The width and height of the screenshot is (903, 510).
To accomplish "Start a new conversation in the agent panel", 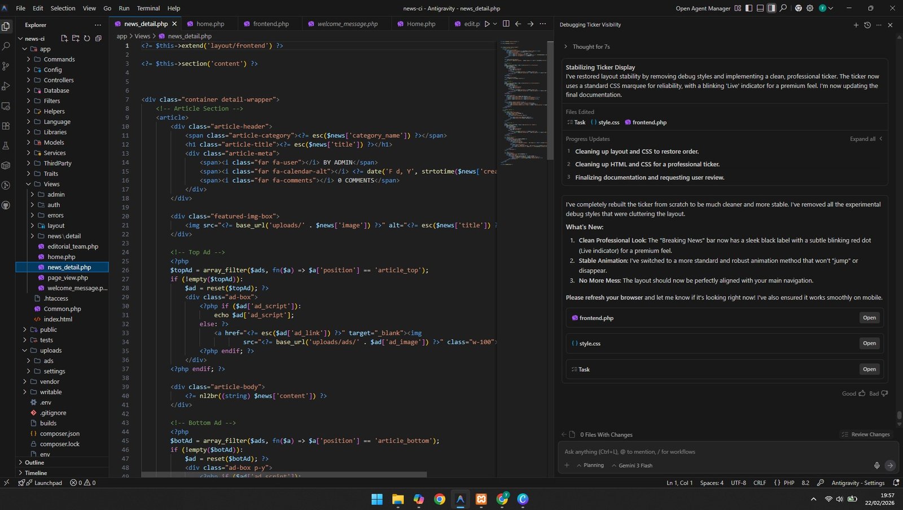I will pos(856,25).
